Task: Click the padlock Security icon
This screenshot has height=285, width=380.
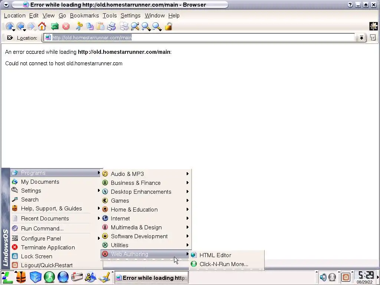Action: click(x=168, y=26)
